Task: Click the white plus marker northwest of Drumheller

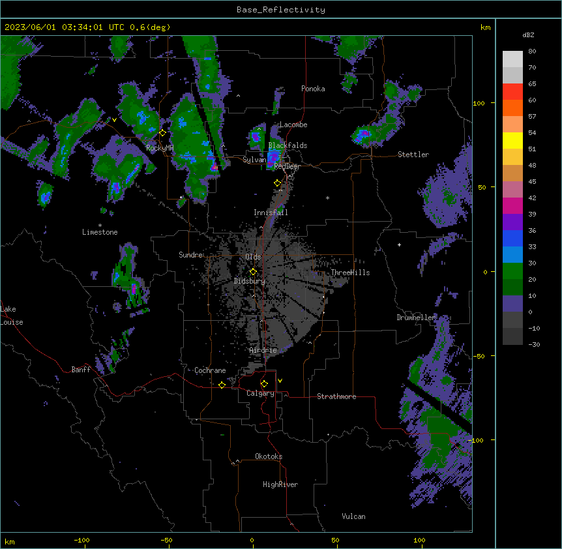Action: click(x=399, y=245)
